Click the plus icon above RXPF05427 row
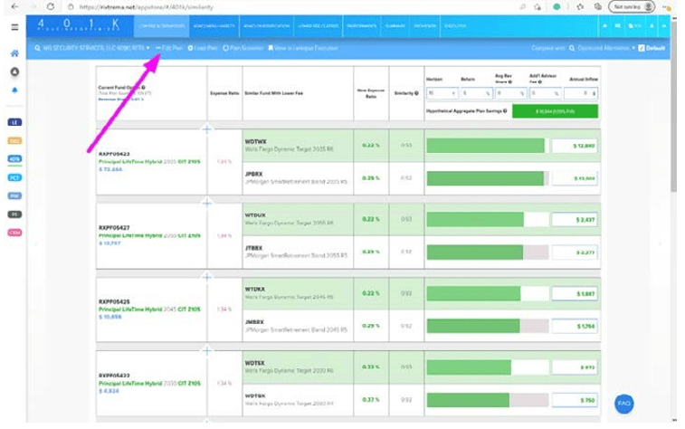This screenshot has height=429, width=685. coord(206,203)
